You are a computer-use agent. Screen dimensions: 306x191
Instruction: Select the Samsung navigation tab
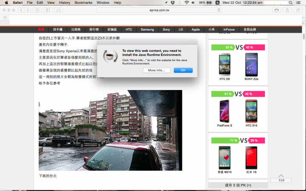(x=147, y=30)
